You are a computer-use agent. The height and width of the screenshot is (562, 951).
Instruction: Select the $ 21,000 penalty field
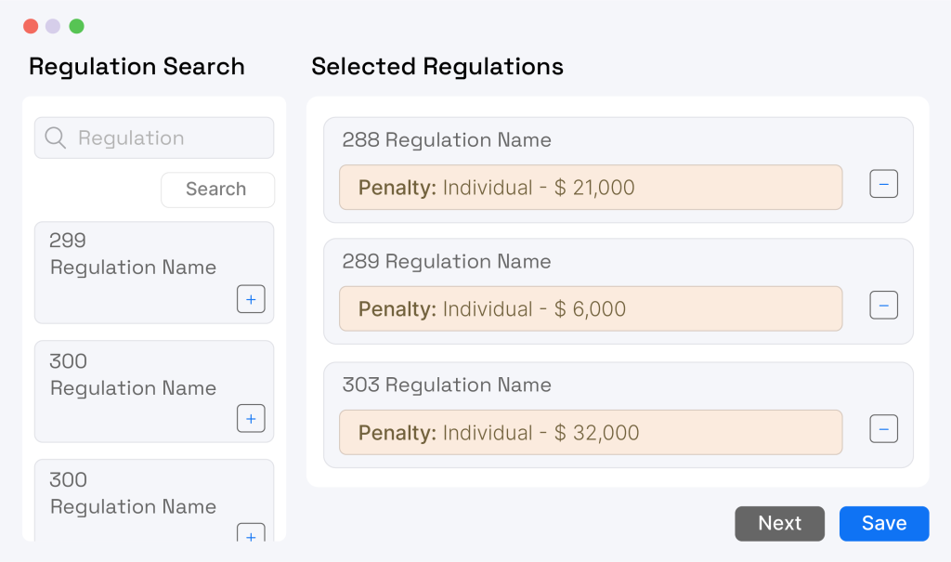[590, 188]
